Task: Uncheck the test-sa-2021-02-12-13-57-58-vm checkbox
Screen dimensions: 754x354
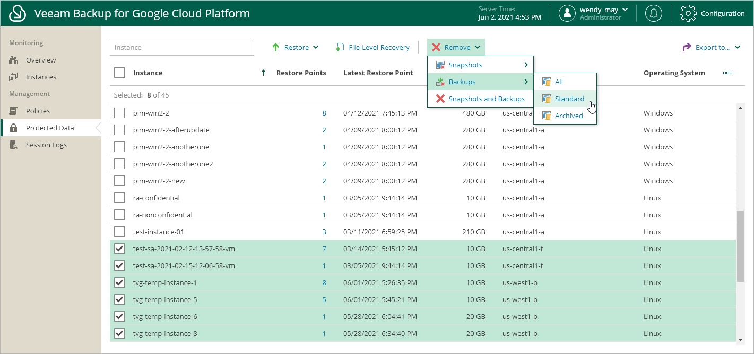Action: tap(119, 249)
